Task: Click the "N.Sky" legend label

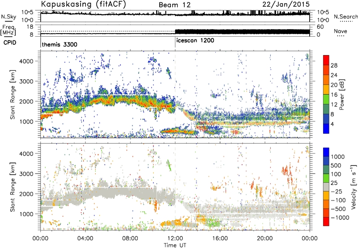Action: (x=9, y=17)
